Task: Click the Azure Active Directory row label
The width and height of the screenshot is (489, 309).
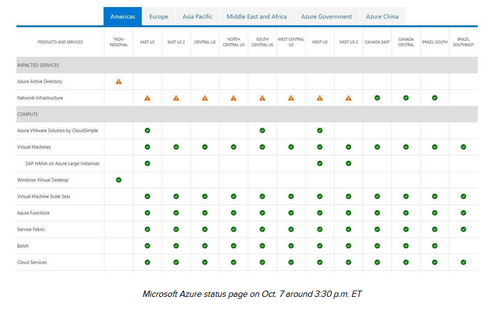Action: tap(39, 81)
